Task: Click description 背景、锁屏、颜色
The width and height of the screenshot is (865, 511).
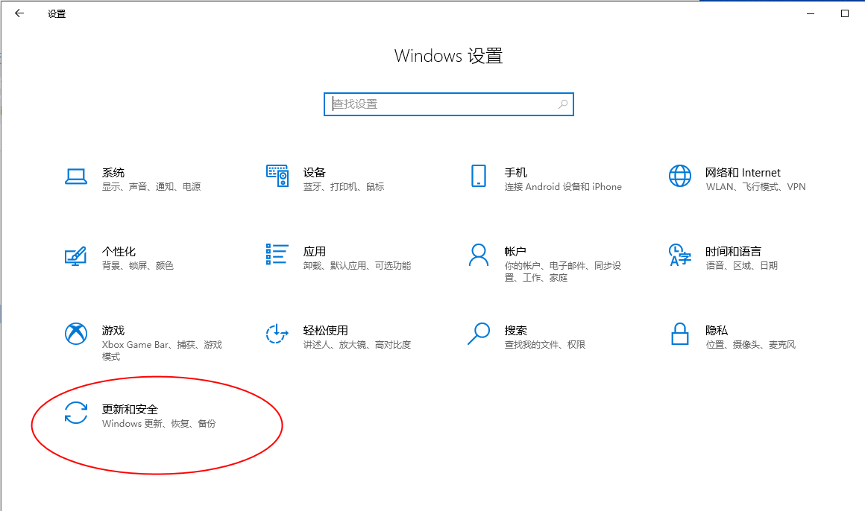Action: tap(138, 266)
